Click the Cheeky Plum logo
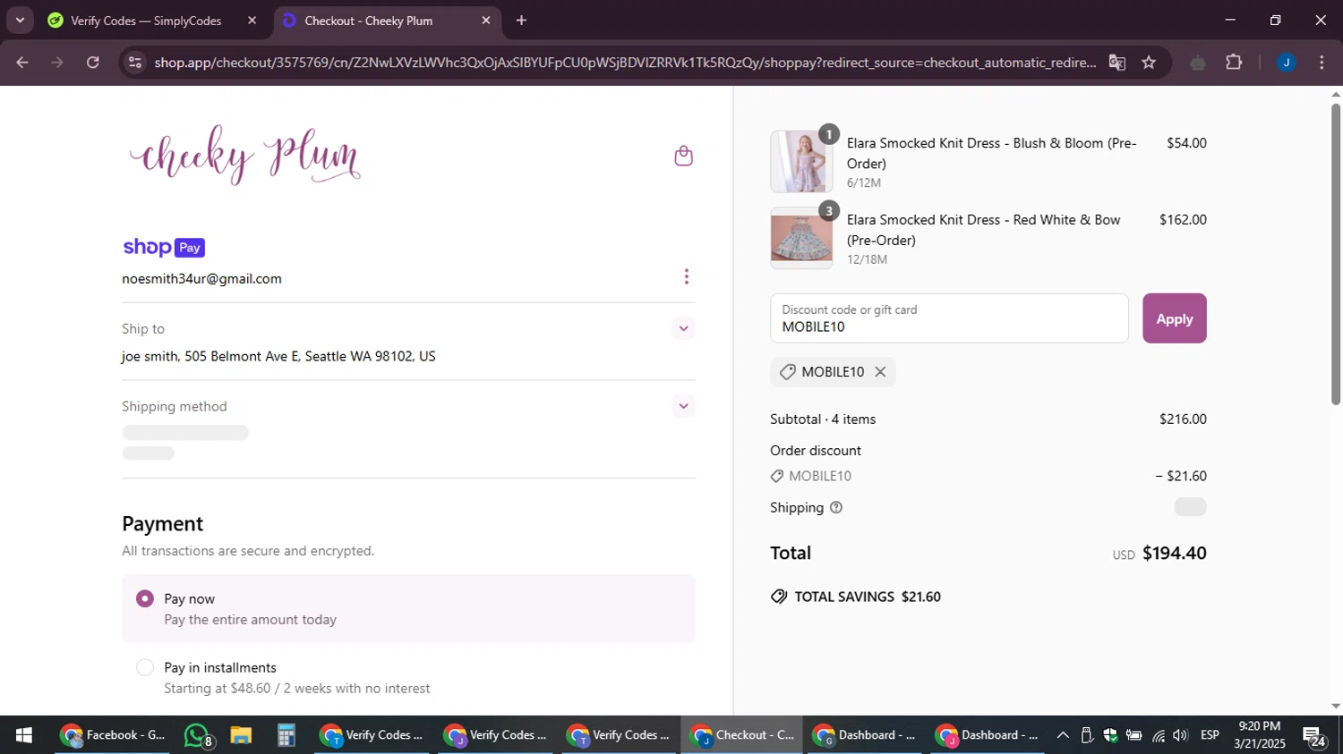The width and height of the screenshot is (1343, 754). click(244, 155)
